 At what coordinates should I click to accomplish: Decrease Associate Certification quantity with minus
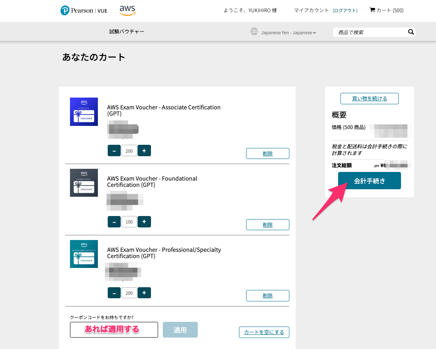point(114,151)
